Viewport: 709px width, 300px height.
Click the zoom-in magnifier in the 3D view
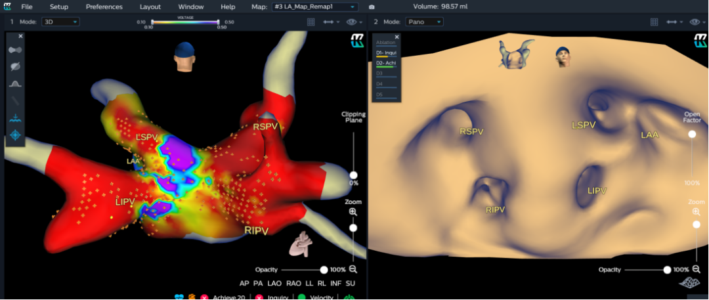click(353, 211)
